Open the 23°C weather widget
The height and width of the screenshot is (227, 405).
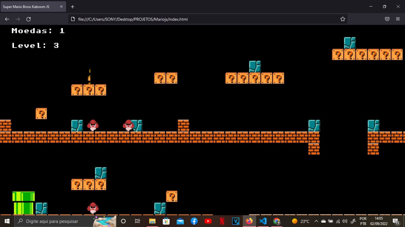(301, 221)
